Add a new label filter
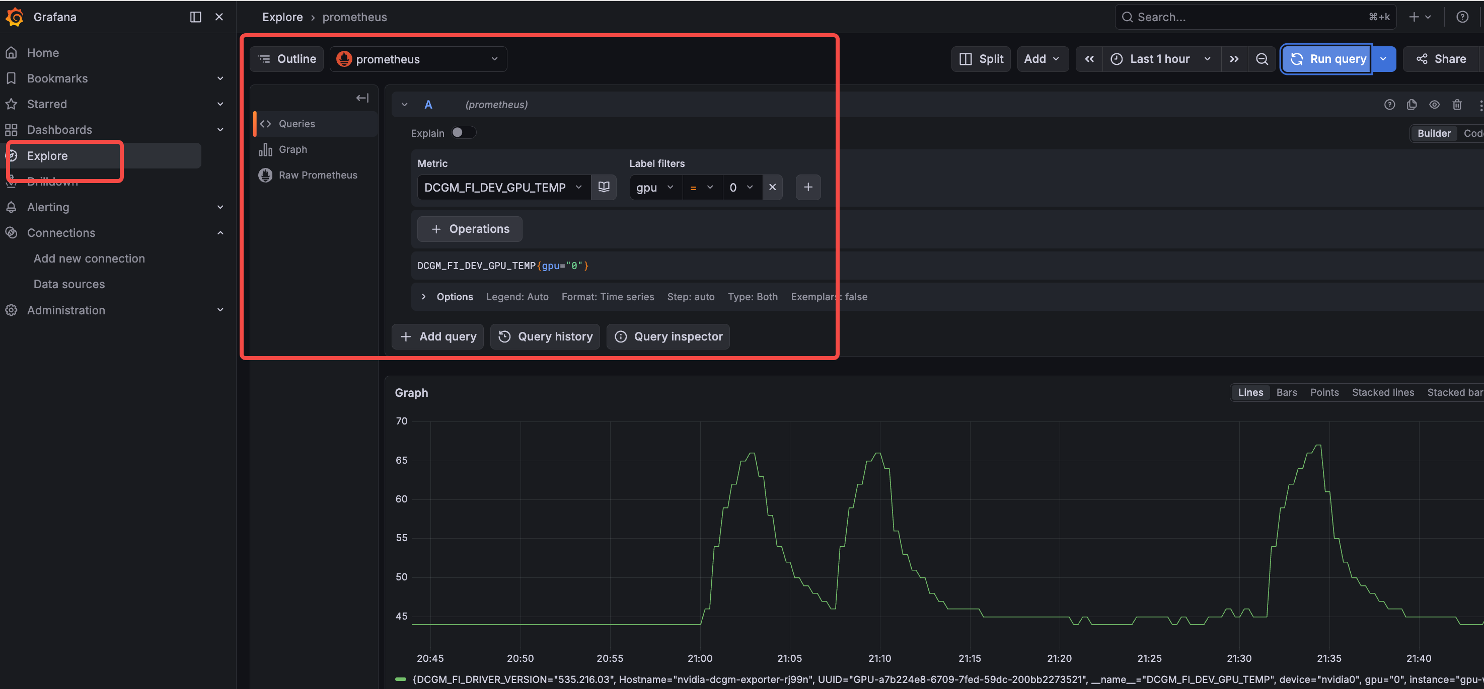This screenshot has height=689, width=1484. click(807, 187)
